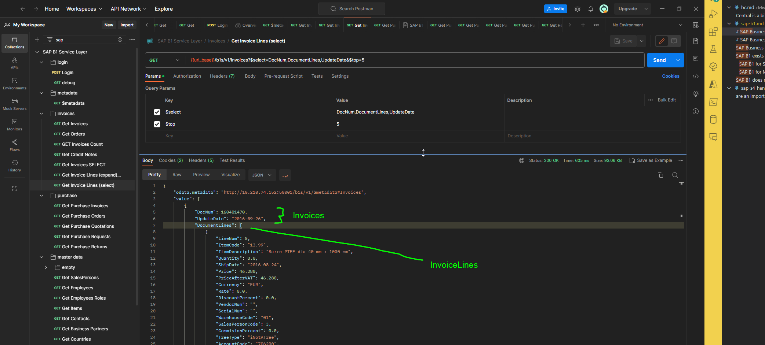Viewport: 765px width, 345px height.
Task: Open the GET method dropdown
Action: click(165, 60)
